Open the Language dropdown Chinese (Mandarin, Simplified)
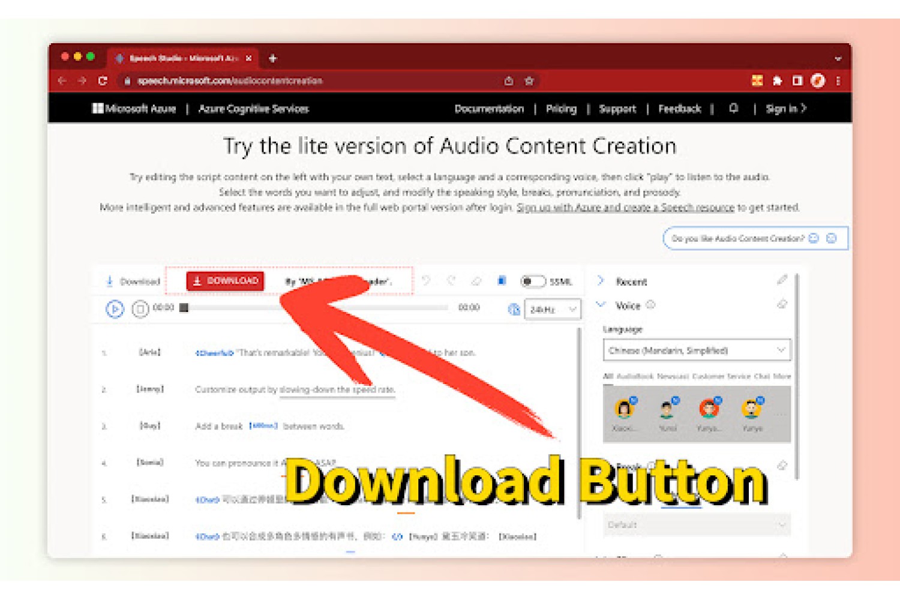Screen dimensions: 900x600 [x=697, y=350]
